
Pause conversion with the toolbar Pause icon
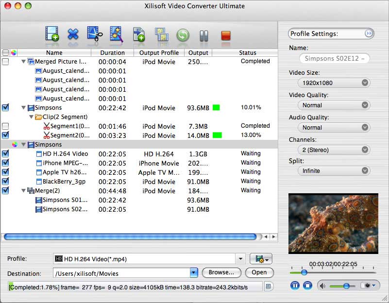coord(204,35)
